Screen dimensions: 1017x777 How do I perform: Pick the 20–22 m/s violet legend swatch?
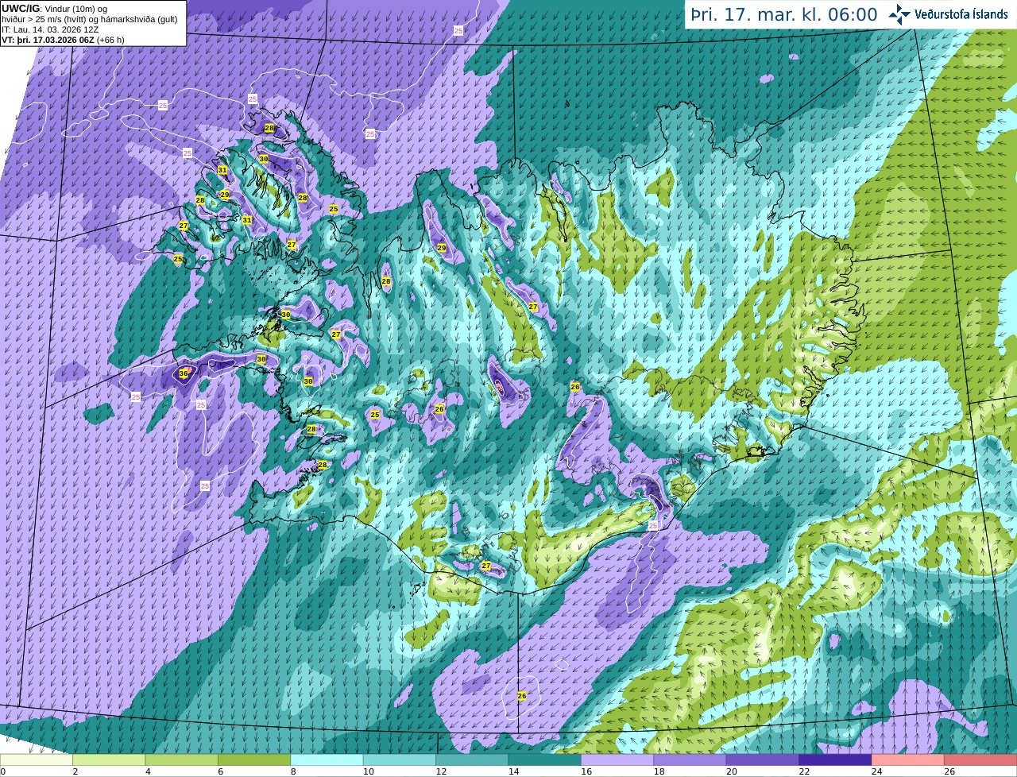[x=763, y=760]
